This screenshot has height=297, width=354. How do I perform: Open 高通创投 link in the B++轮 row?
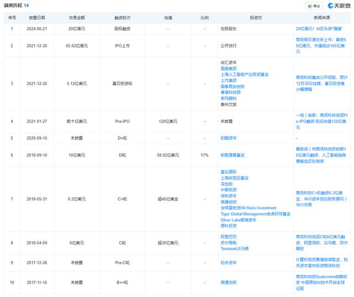[x=228, y=282]
